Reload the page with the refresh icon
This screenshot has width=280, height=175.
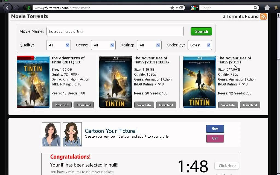pyautogui.click(x=181, y=8)
